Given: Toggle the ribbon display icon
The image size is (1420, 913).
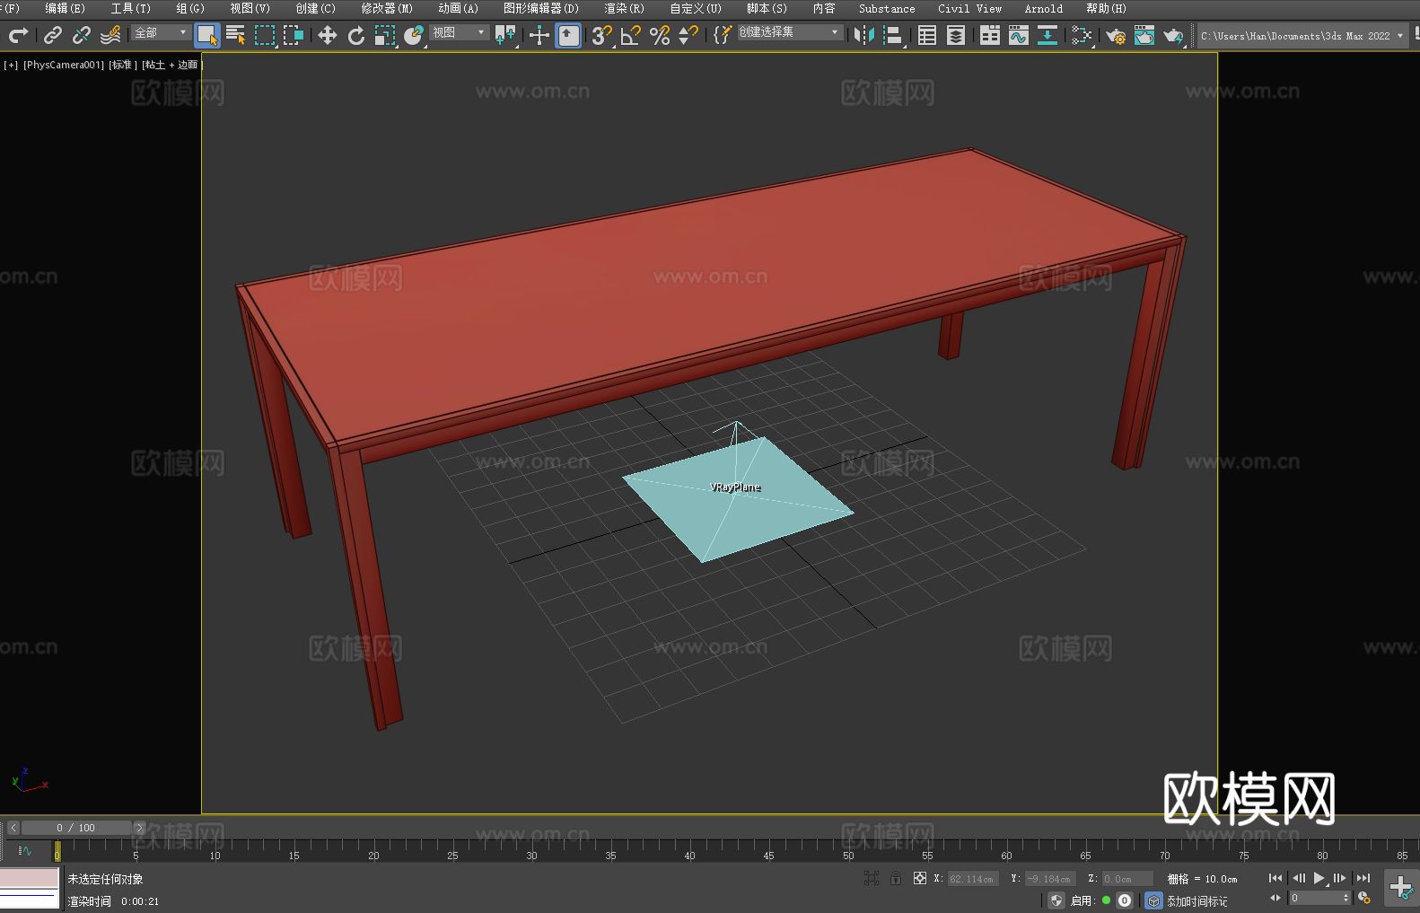Looking at the screenshot, I should [x=990, y=35].
